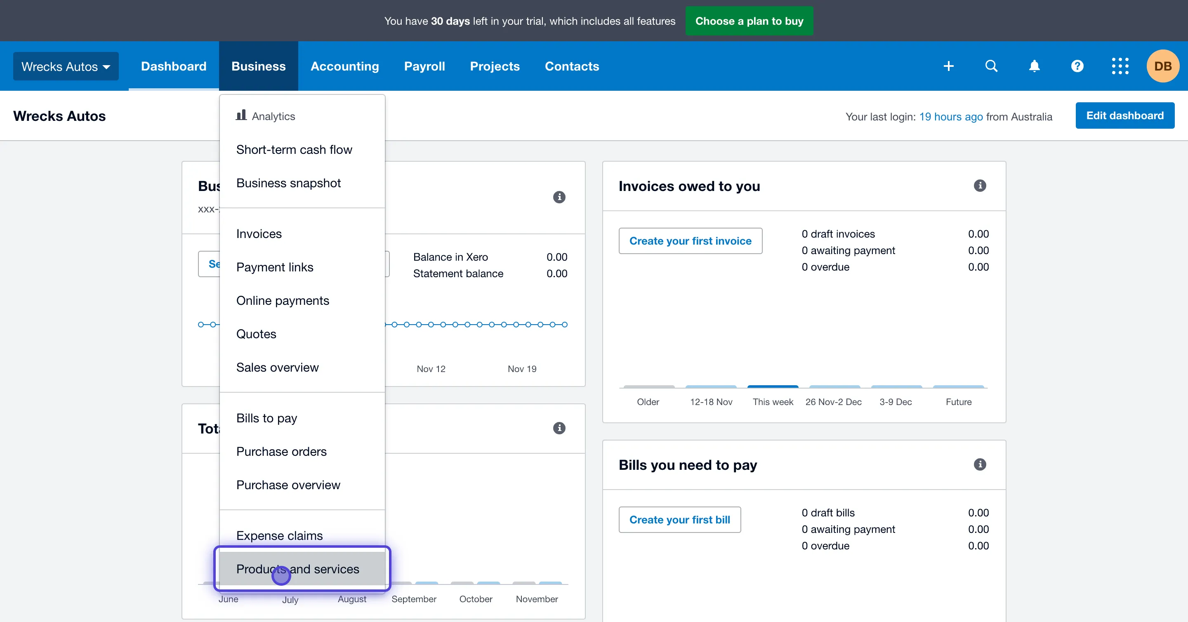Viewport: 1188px width, 622px height.
Task: Select Business snapshot menu item
Action: coord(302,183)
